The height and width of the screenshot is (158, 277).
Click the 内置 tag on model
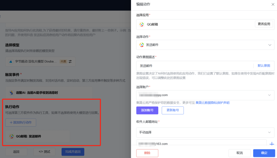point(63,61)
